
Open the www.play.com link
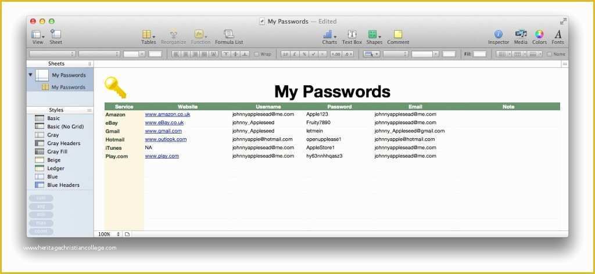162,156
